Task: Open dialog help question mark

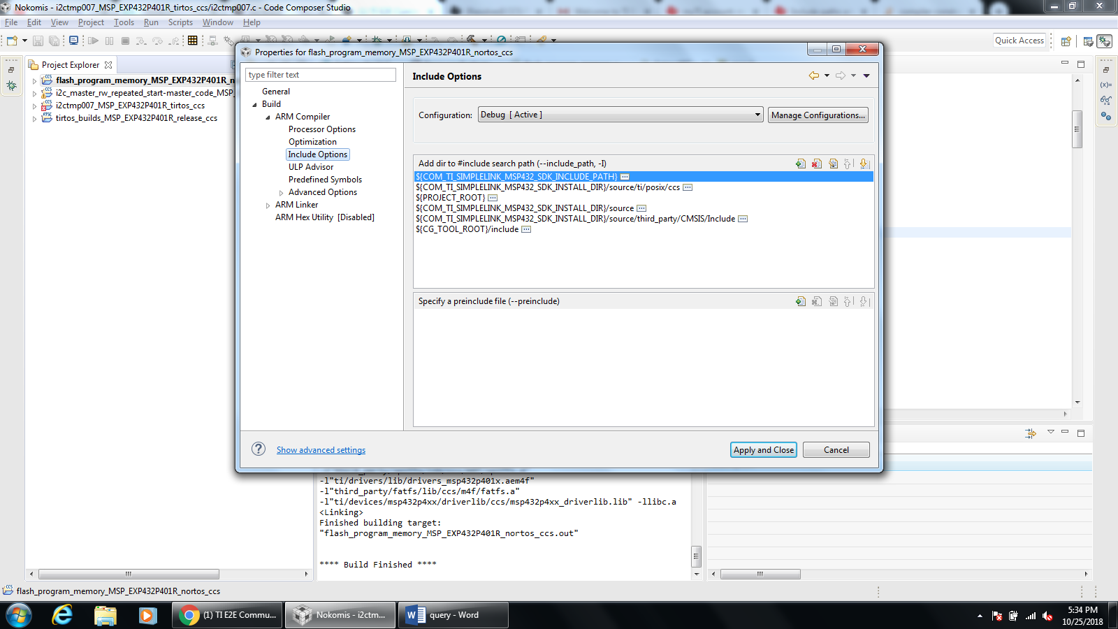Action: point(259,449)
